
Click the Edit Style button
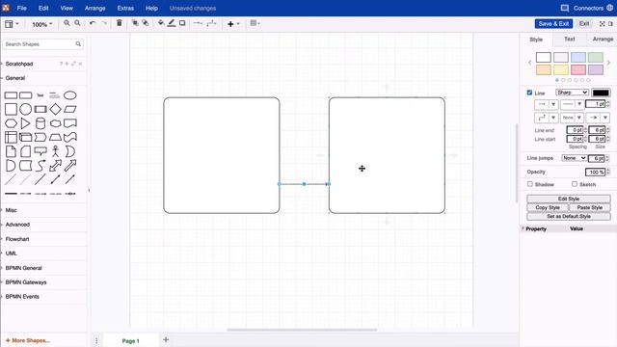(569, 199)
